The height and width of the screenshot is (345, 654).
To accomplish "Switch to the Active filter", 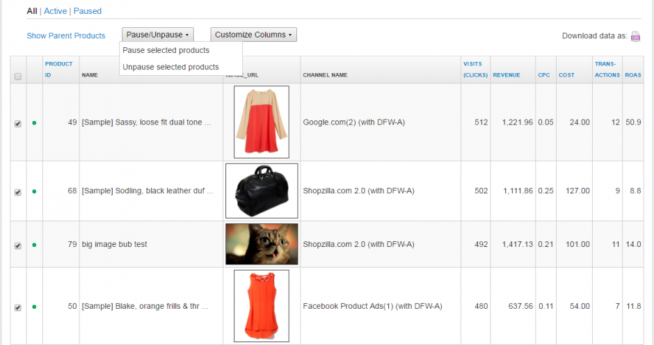I will (x=56, y=11).
